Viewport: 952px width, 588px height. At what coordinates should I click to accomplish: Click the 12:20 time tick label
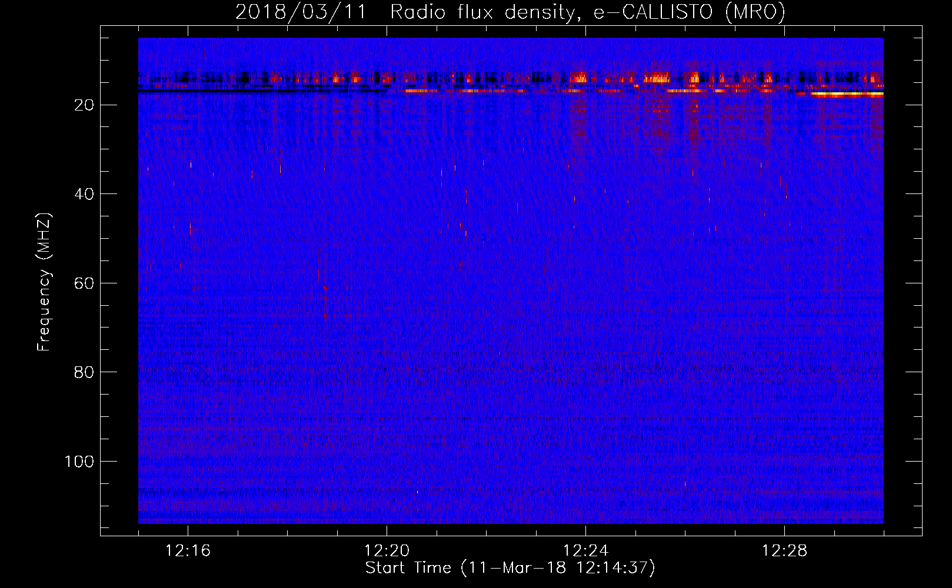[x=387, y=551]
